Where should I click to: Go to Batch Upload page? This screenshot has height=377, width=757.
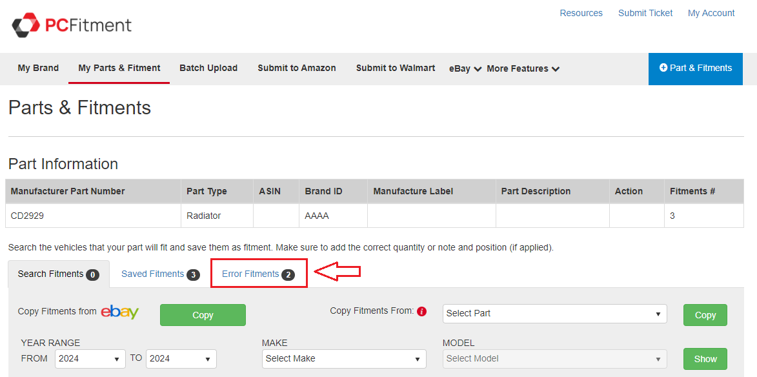(208, 68)
